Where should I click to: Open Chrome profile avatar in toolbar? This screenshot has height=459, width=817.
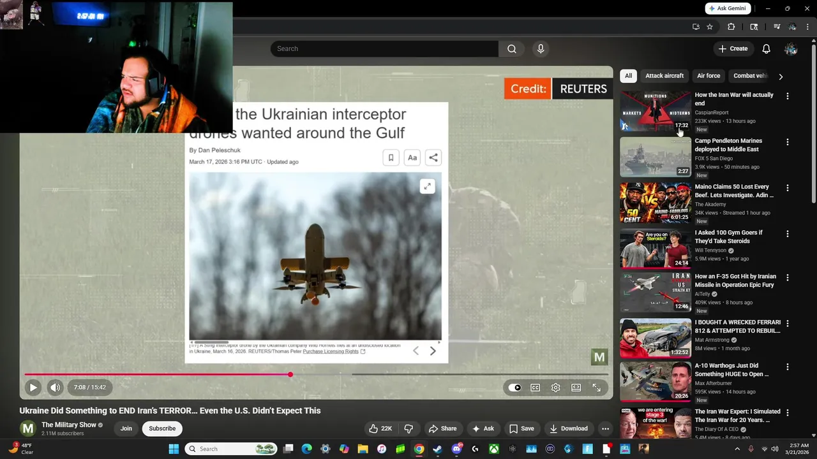point(792,27)
